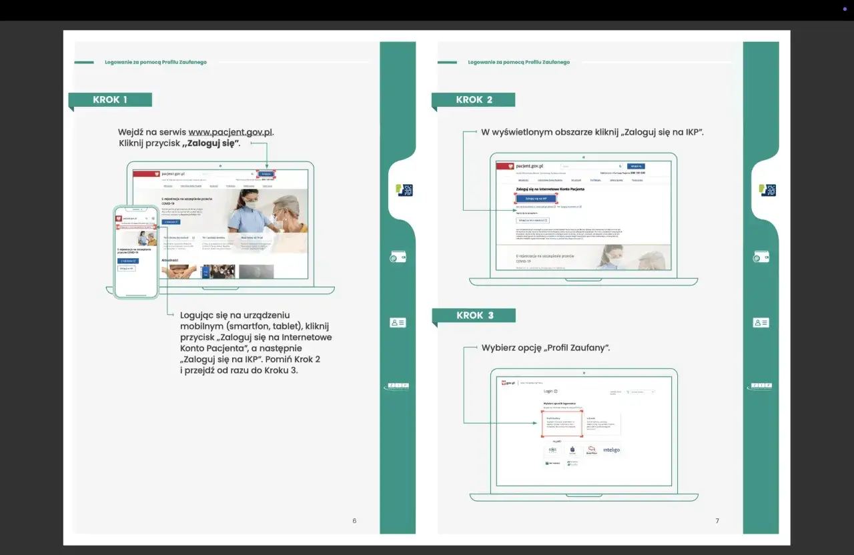The width and height of the screenshot is (854, 555).
Task: Select the Profil Zaufany option card in Krok 3
Action: [561, 424]
